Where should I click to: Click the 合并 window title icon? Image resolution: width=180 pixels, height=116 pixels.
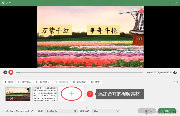point(4,3)
